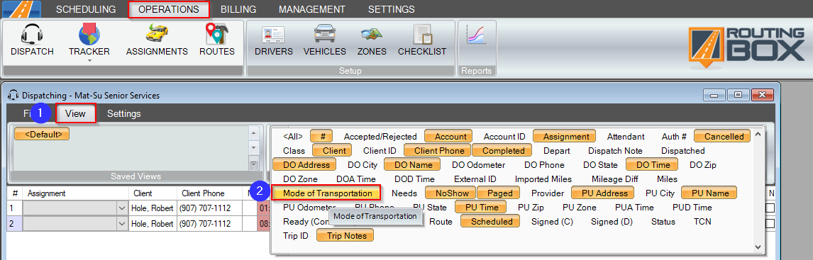Toggle the <All> columns option

(293, 137)
